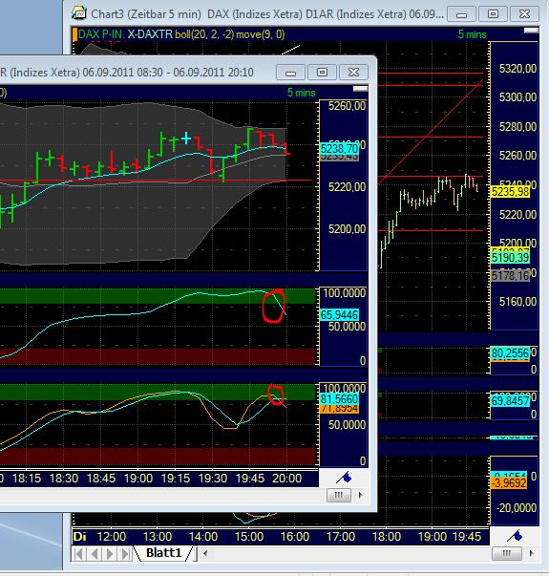Click the Chart3 window title icon
This screenshot has width=549, height=576.
pyautogui.click(x=78, y=13)
